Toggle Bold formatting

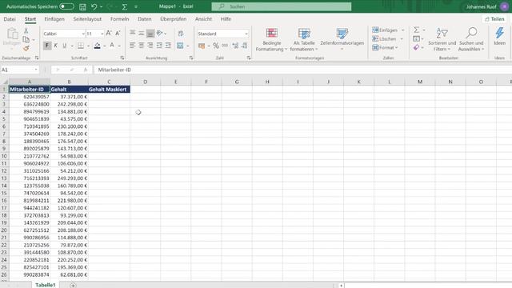point(47,46)
